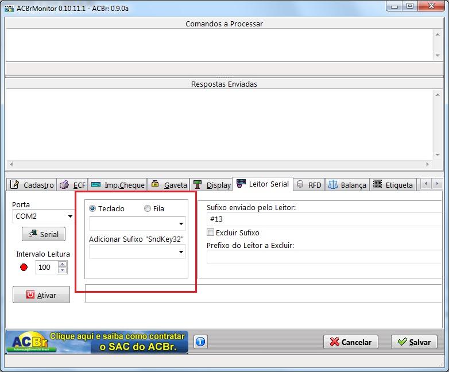Check the Excluir Sufixo checkbox
Screen dimensions: 449x372
coord(211,232)
